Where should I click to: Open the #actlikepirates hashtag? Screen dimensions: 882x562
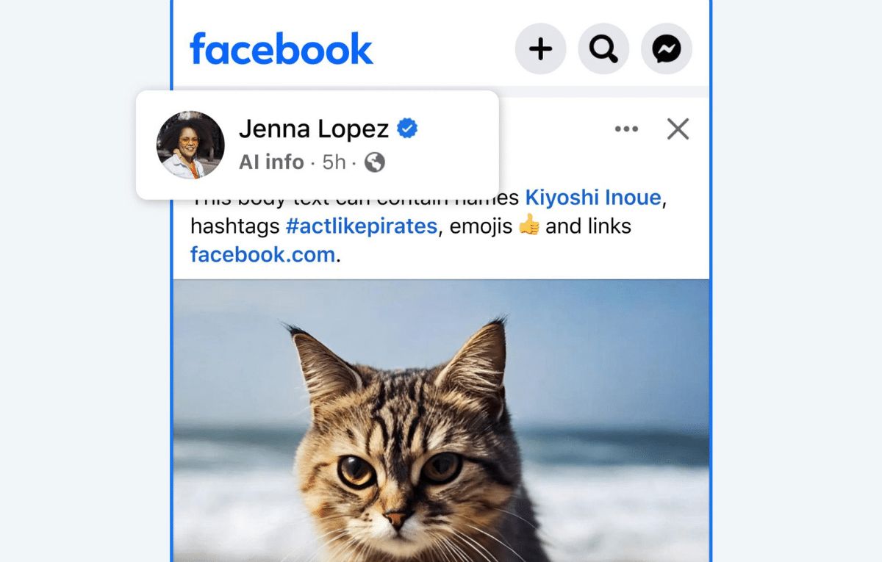click(x=361, y=226)
